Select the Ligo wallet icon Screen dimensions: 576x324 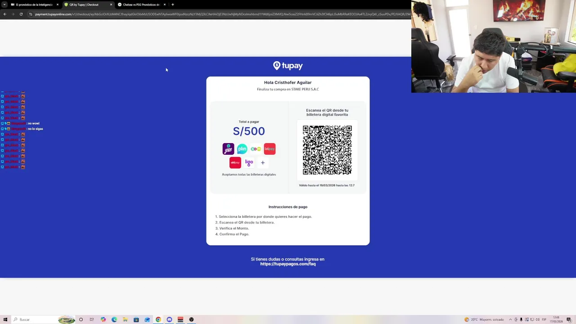249,162
